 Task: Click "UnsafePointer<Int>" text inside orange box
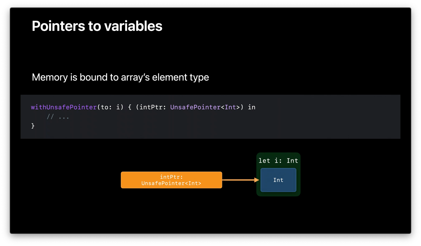tap(171, 183)
